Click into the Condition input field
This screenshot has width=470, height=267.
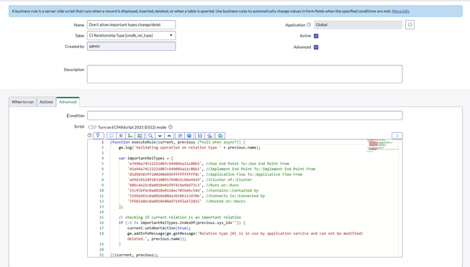245,116
